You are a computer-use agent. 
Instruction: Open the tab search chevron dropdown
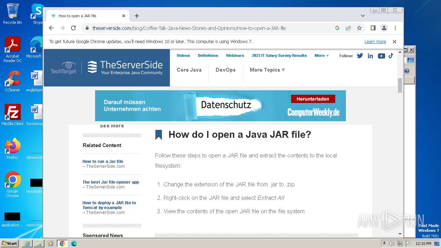point(362,16)
